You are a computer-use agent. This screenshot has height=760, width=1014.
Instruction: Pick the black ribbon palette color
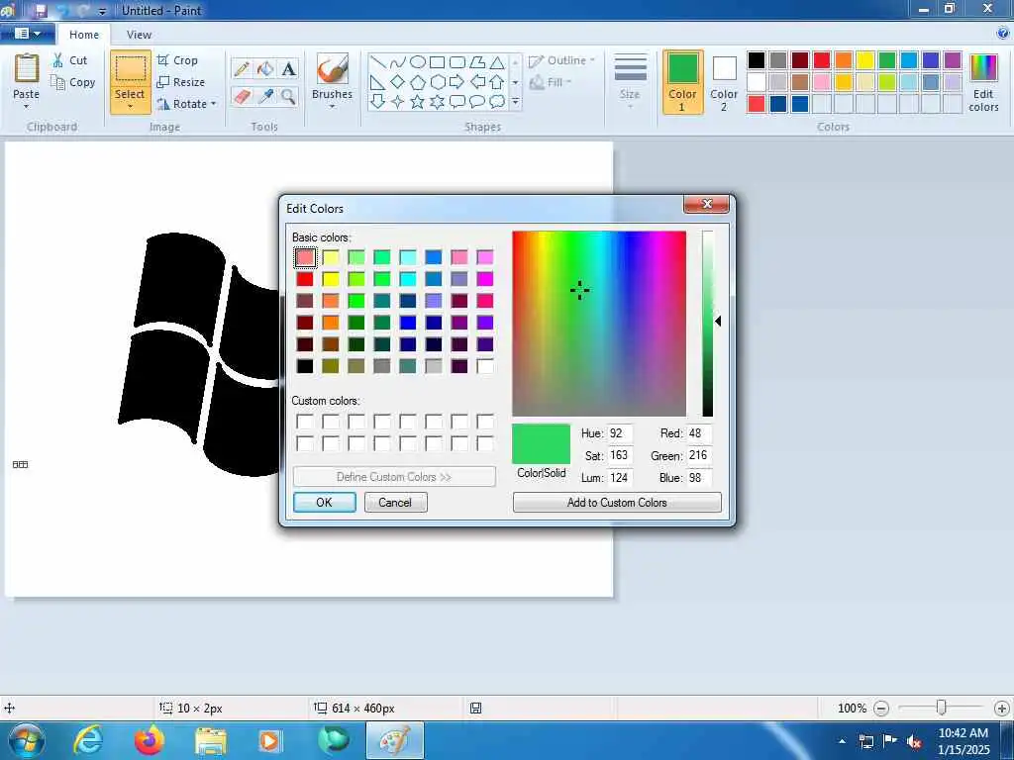click(x=756, y=60)
